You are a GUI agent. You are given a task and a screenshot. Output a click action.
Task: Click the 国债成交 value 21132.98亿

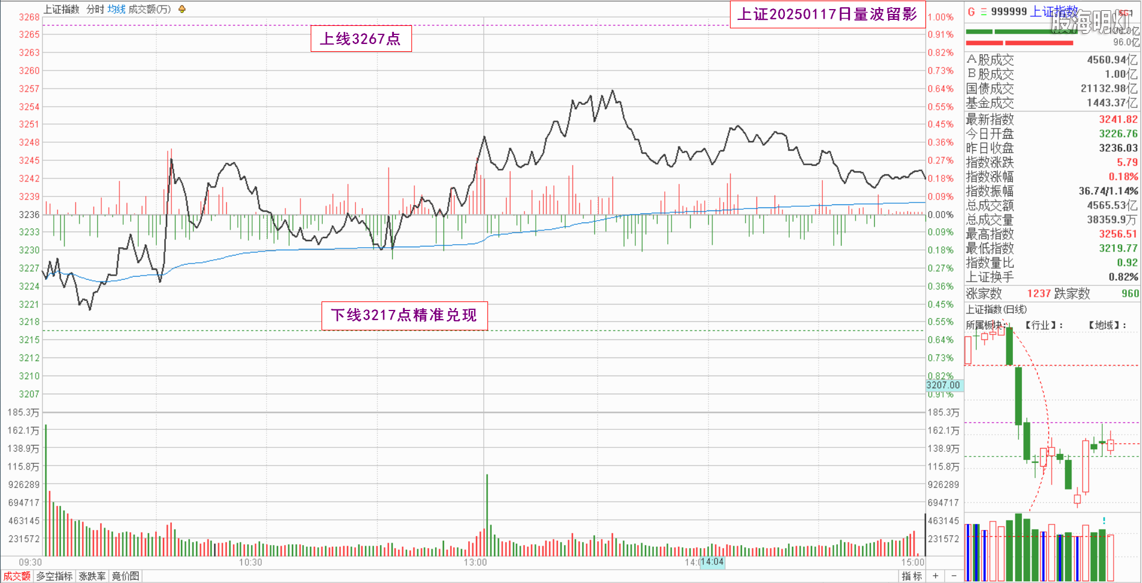point(1109,89)
